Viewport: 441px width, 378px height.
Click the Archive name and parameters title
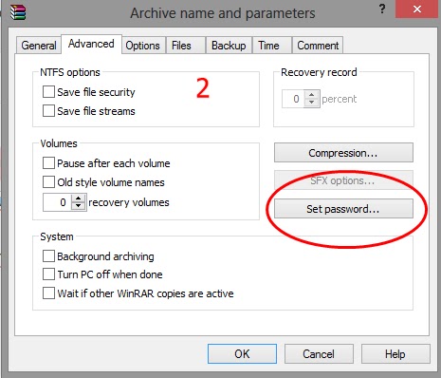(x=223, y=13)
